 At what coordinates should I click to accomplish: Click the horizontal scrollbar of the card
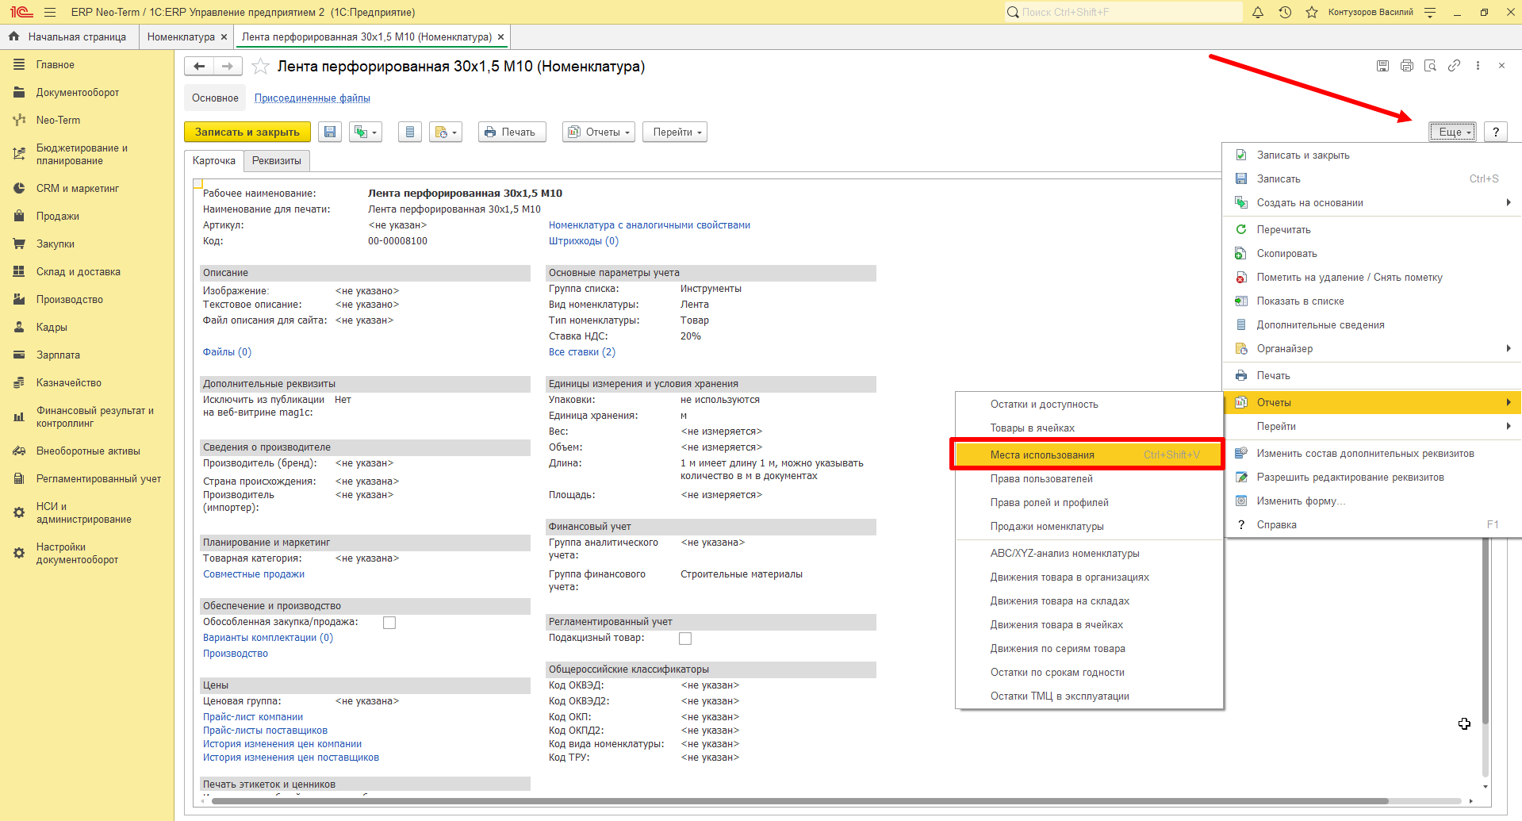(799, 801)
